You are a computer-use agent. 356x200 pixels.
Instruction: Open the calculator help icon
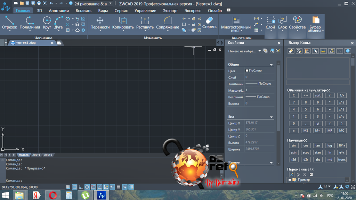(x=348, y=51)
